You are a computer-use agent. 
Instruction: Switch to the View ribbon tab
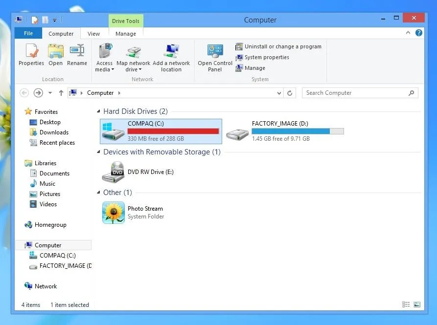coord(93,34)
